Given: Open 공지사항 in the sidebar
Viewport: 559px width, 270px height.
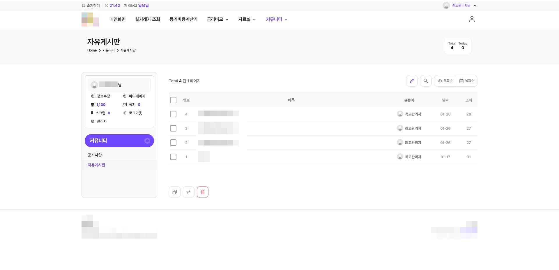Looking at the screenshot, I should [x=95, y=155].
